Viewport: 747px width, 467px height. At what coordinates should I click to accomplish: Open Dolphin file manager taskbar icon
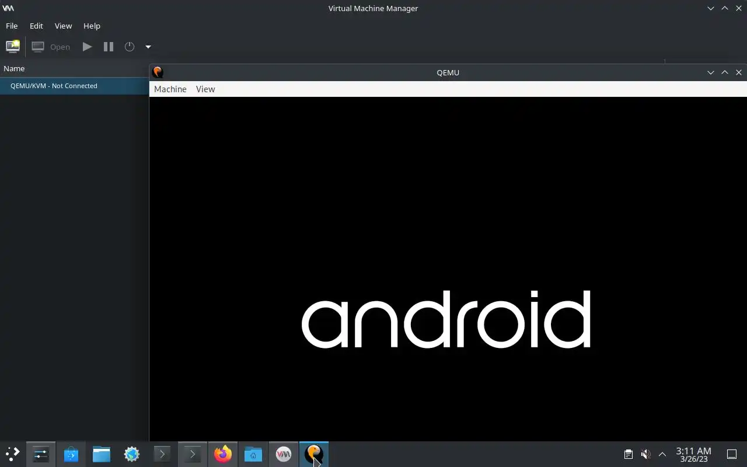click(x=102, y=454)
